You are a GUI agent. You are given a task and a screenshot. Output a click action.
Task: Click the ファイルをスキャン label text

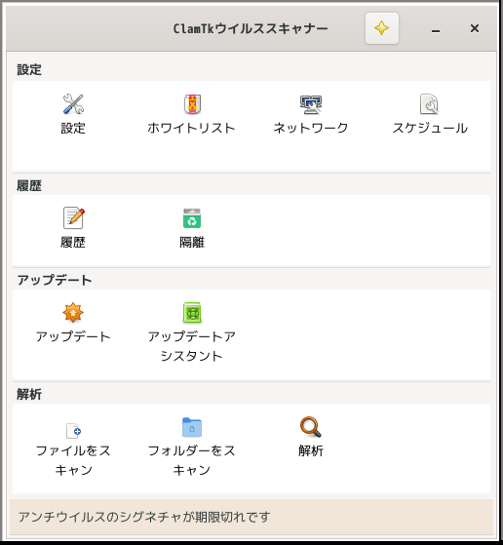click(73, 460)
